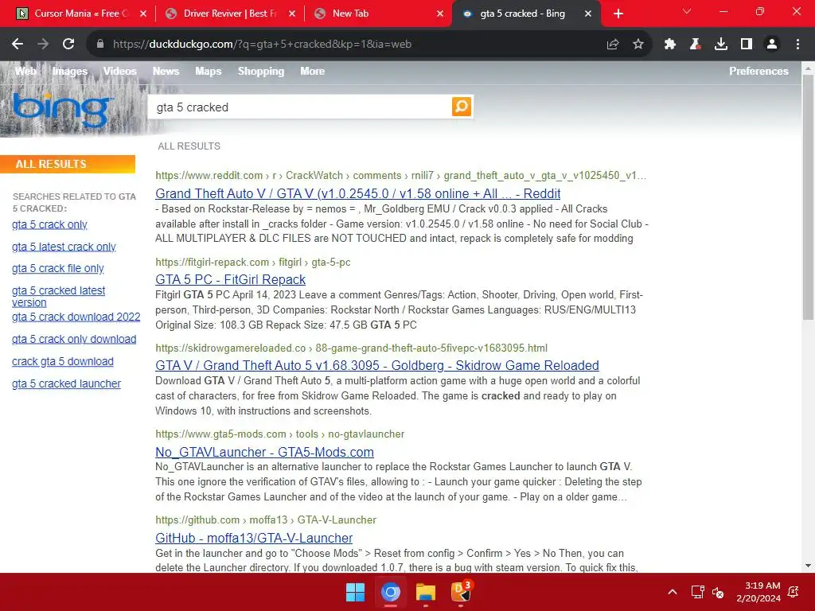
Task: Open related search gta 5 crack only download
Action: point(74,339)
